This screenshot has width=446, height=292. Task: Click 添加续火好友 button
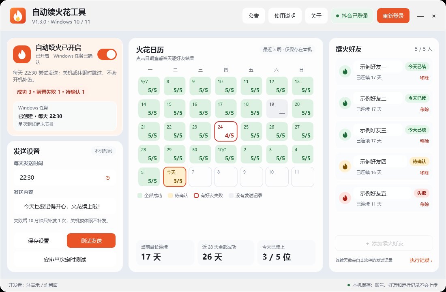pyautogui.click(x=384, y=243)
